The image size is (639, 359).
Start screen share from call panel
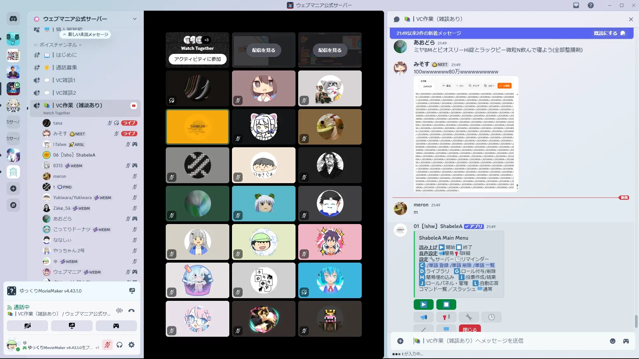coord(72,326)
